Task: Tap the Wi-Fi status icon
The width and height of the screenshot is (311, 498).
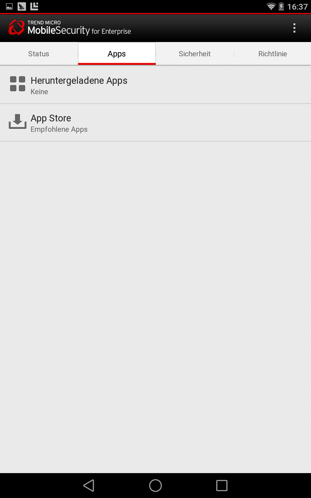Action: click(x=271, y=6)
